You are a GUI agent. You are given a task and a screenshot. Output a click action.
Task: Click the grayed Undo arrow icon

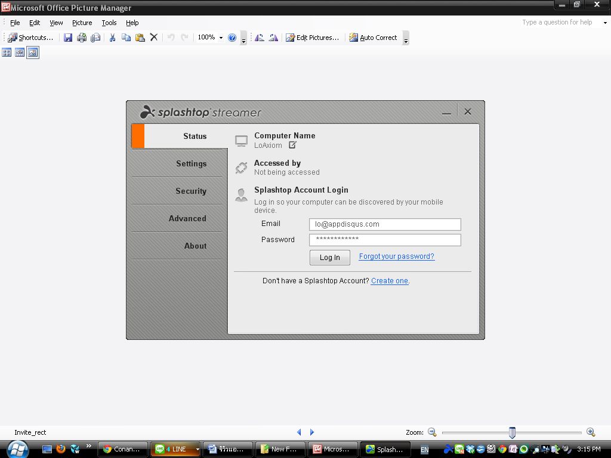coord(171,38)
